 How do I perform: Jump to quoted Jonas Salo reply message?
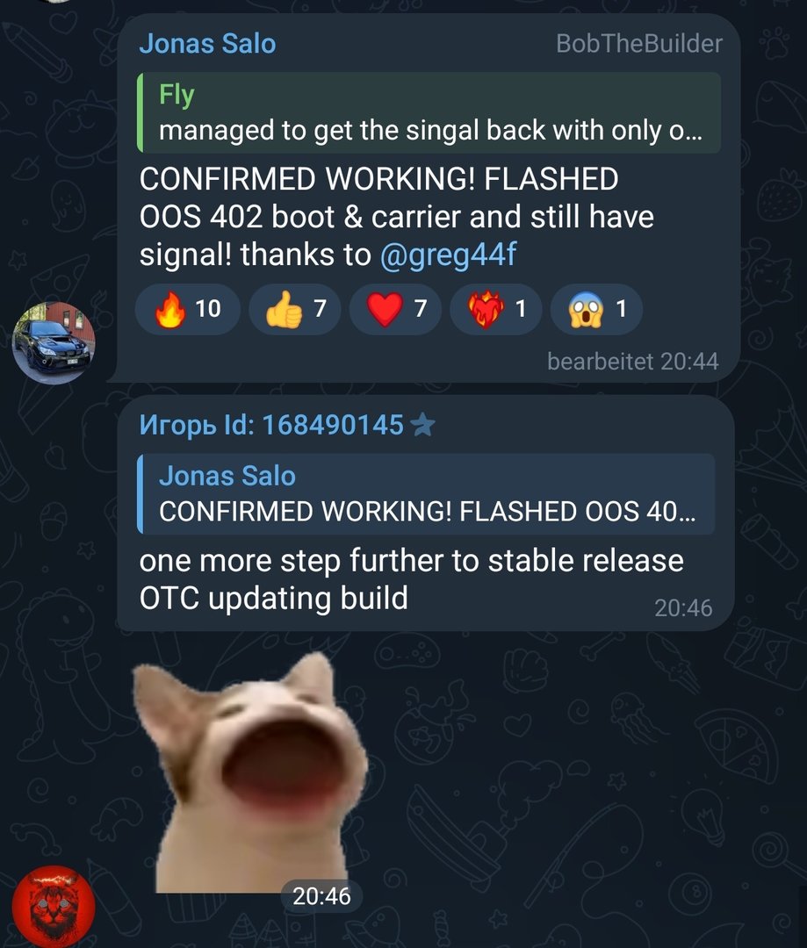[426, 493]
